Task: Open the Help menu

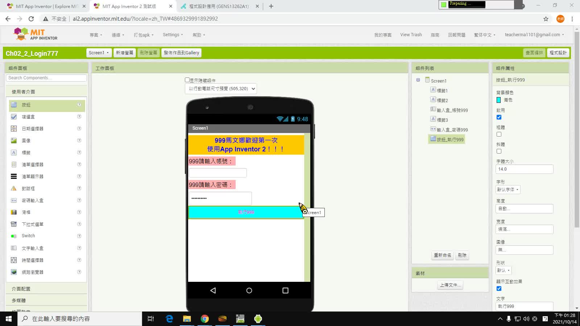Action: [x=199, y=35]
